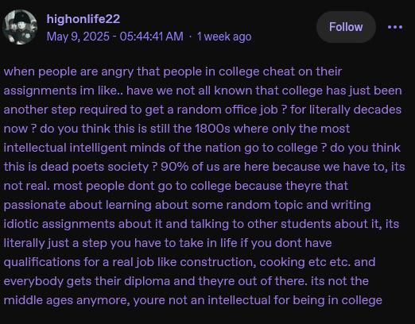The image size is (415, 324).
Task: Click the '1 week ago' relative time
Action: pyautogui.click(x=224, y=37)
